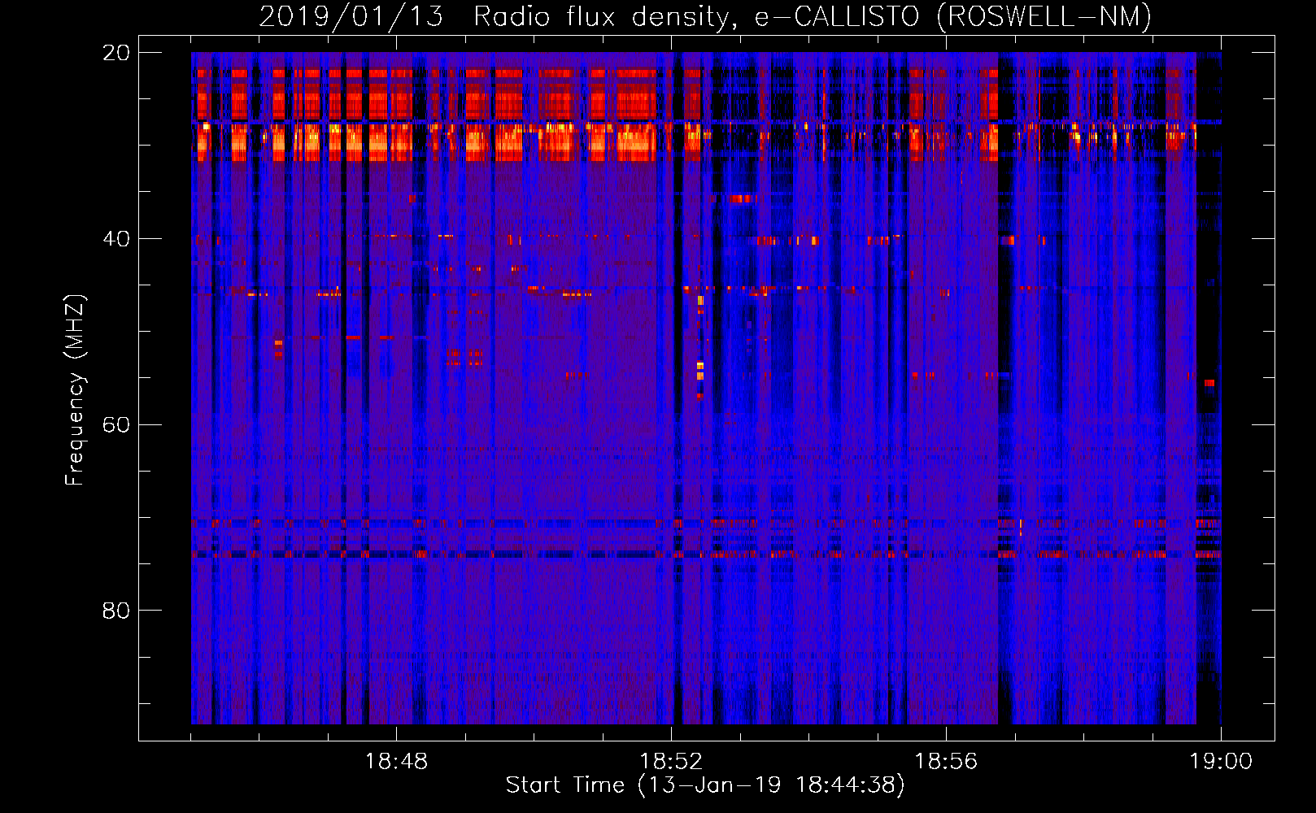The width and height of the screenshot is (1316, 813).
Task: Click the 'Frequency (MHZ)' axis label
Action: coord(74,390)
